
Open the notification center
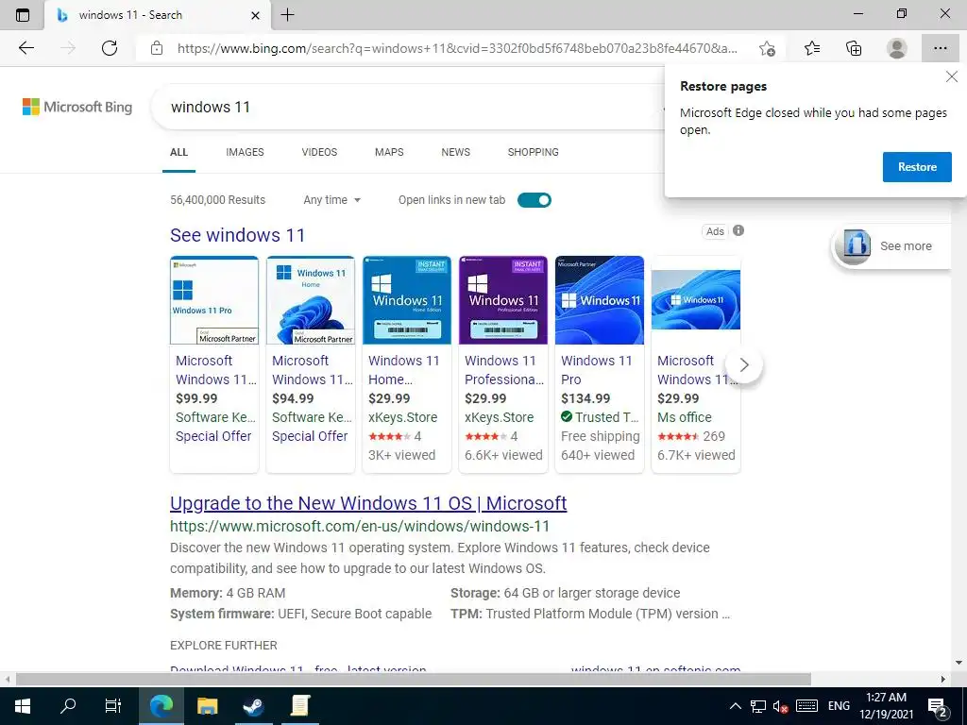tap(938, 706)
